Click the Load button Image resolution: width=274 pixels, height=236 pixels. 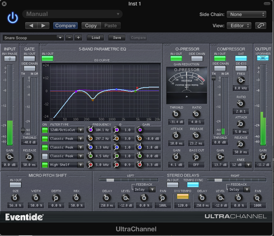[x=96, y=38]
